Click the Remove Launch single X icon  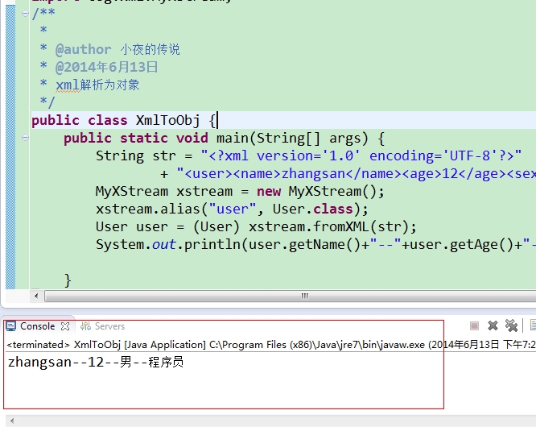(x=493, y=325)
